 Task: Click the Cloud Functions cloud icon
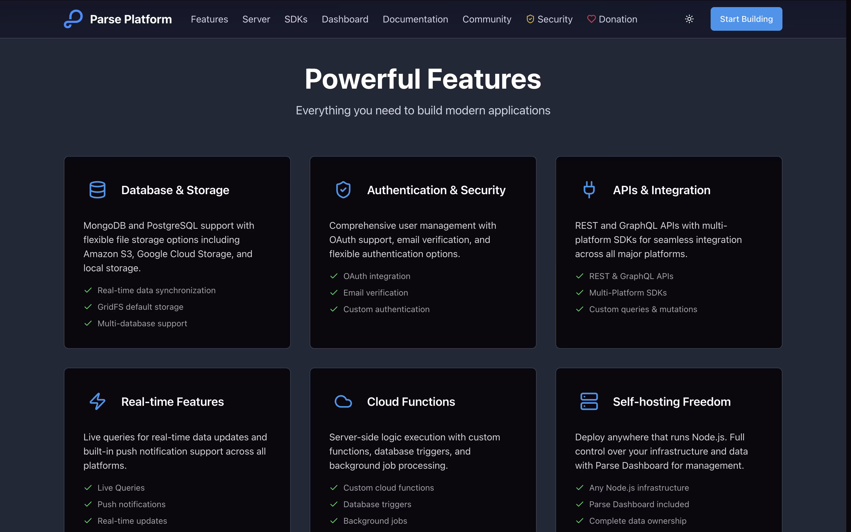[x=343, y=401]
